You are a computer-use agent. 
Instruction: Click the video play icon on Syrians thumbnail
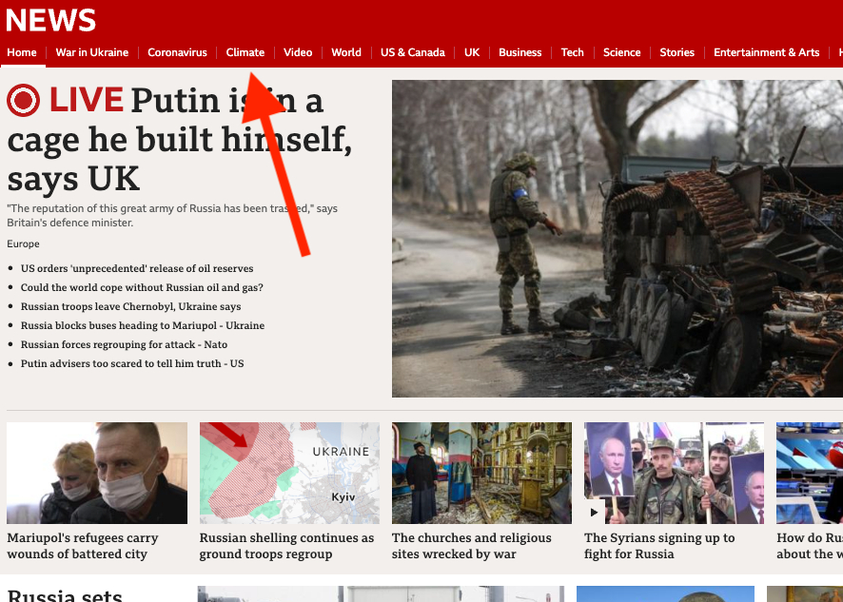click(x=594, y=513)
